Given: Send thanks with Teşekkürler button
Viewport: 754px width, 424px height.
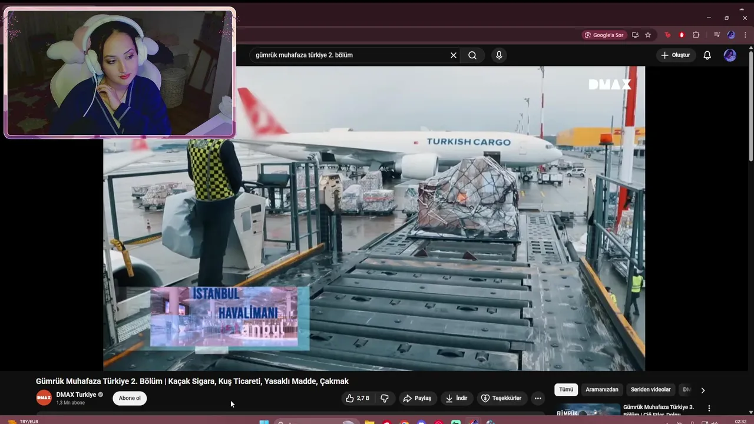Looking at the screenshot, I should tap(501, 399).
